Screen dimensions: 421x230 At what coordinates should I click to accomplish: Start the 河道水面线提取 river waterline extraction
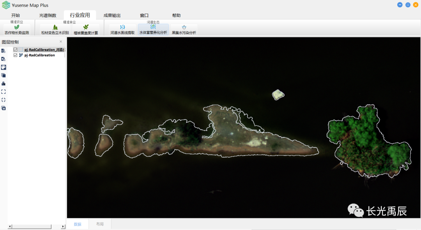coord(122,30)
